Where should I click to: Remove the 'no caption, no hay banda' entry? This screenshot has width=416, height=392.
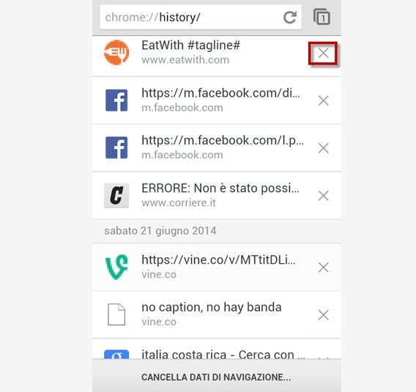pos(324,315)
